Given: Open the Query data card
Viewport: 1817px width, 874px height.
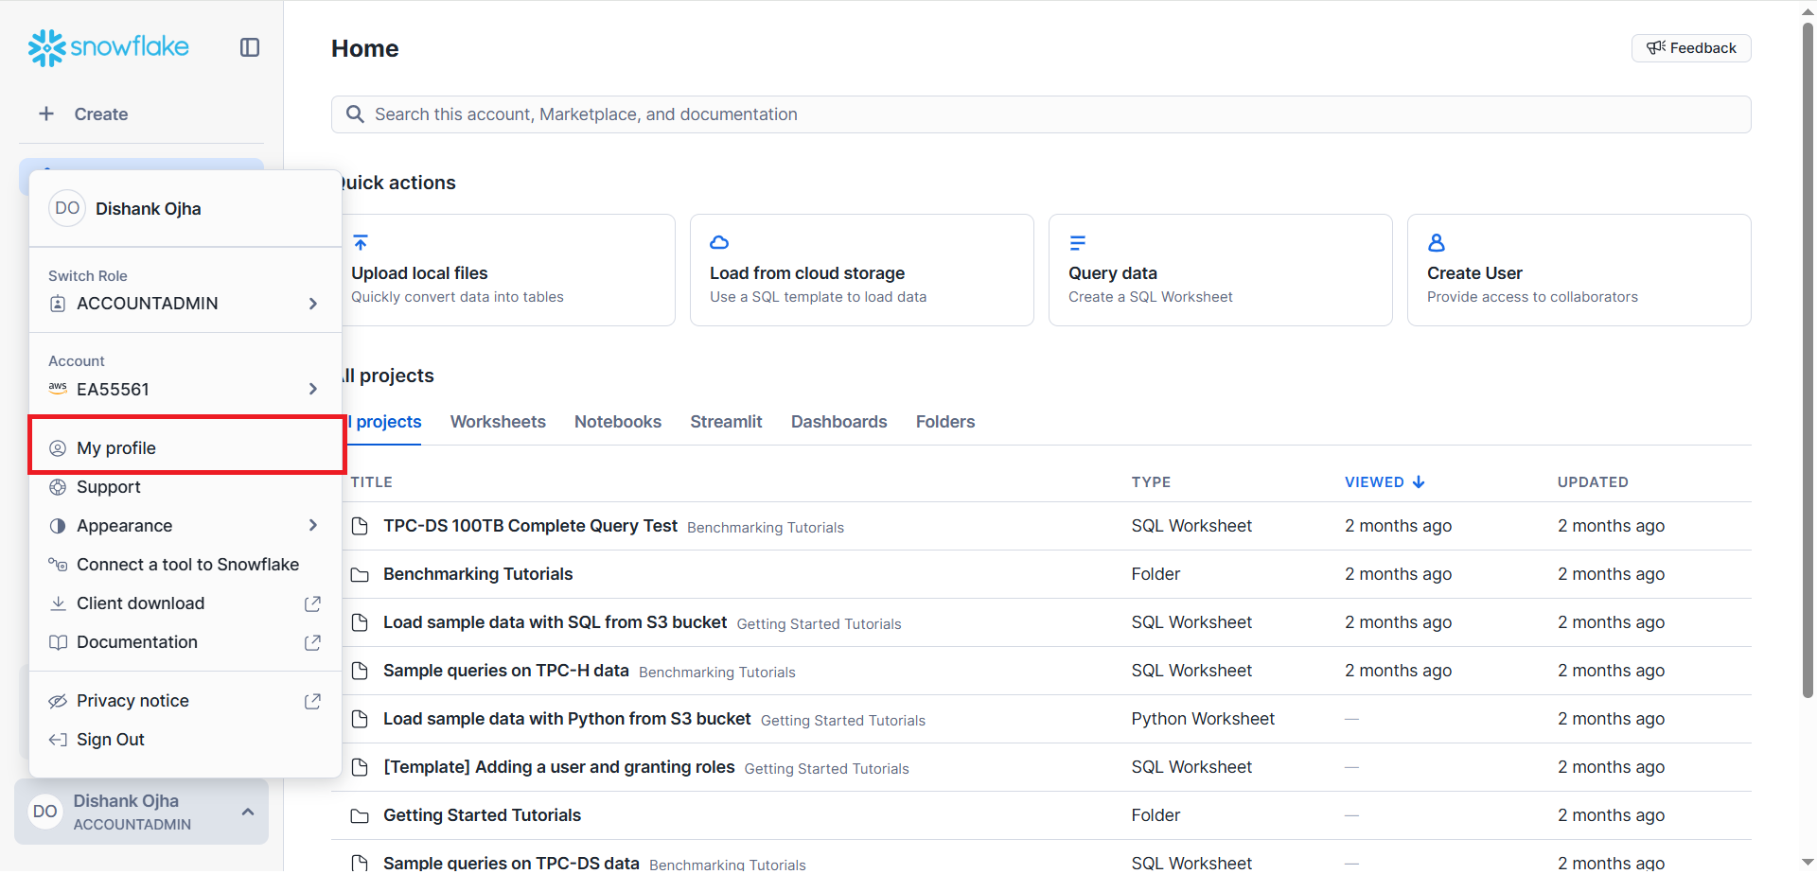Looking at the screenshot, I should (1221, 271).
